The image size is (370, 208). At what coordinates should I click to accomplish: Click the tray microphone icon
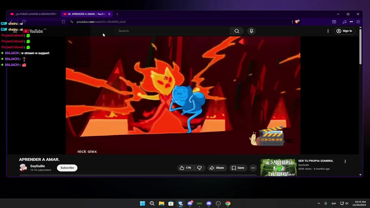click(x=325, y=203)
